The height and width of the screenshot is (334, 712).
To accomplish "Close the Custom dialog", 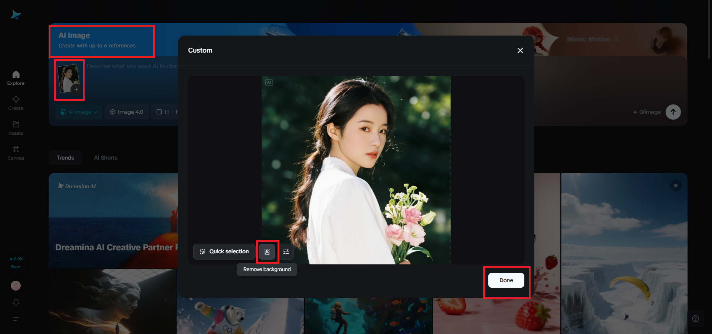I will coord(520,50).
